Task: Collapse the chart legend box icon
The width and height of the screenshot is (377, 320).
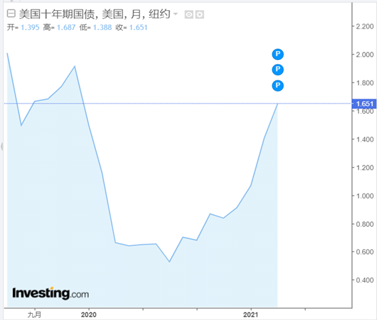Action: click(11, 14)
